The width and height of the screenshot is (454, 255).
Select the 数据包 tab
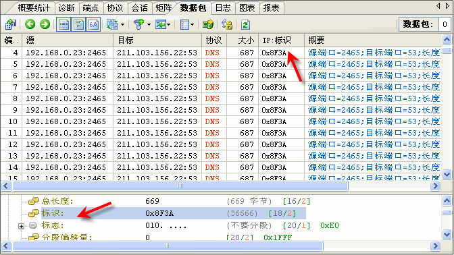193,8
